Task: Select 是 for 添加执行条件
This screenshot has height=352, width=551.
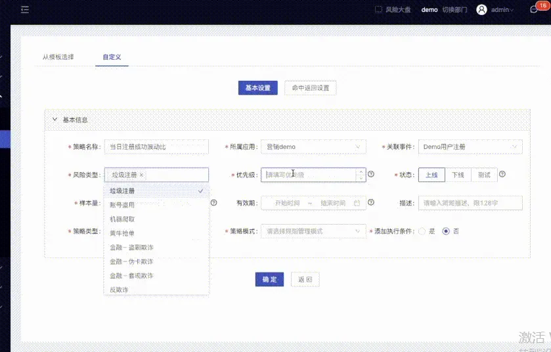Action: [x=422, y=231]
